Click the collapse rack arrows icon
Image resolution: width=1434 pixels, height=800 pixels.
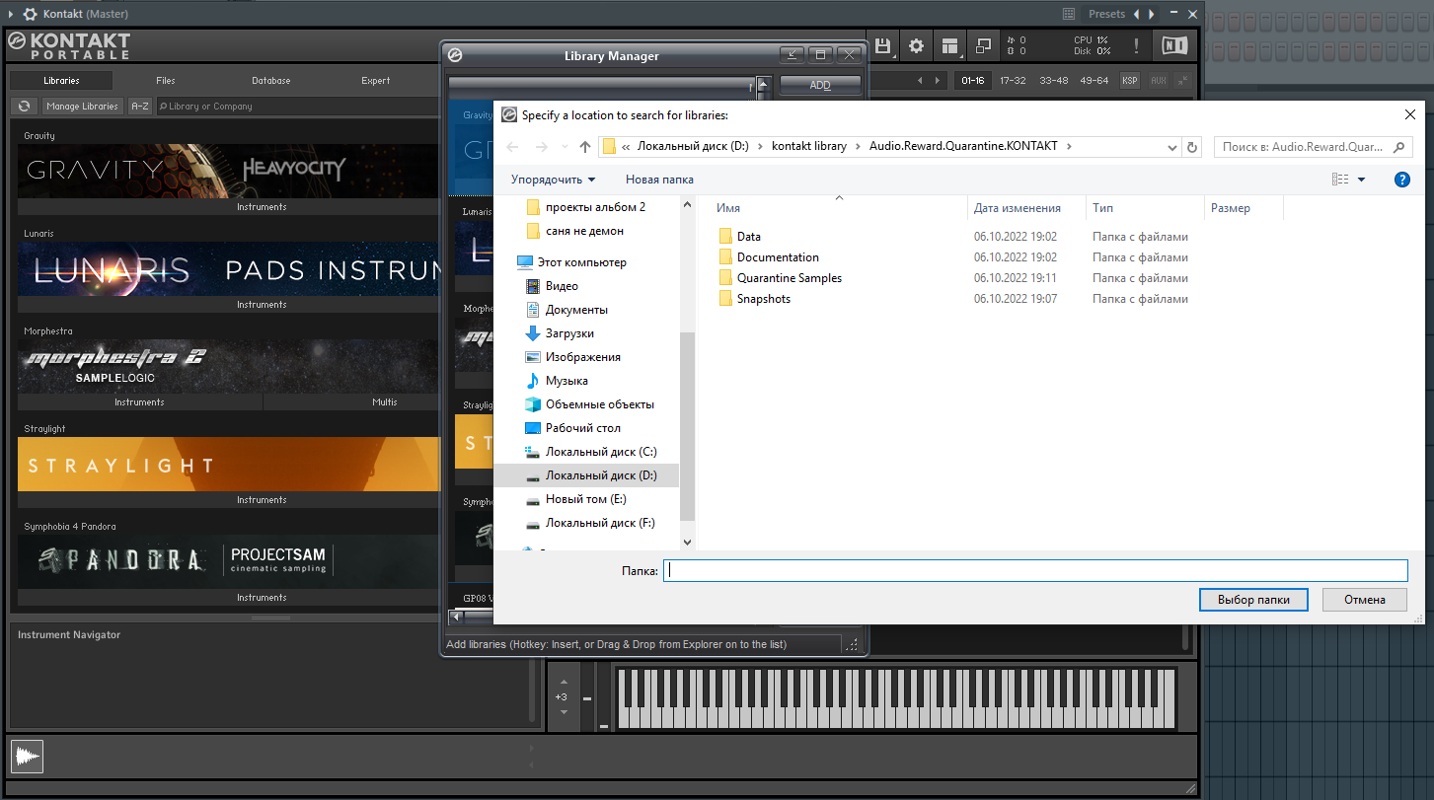coord(1183,80)
